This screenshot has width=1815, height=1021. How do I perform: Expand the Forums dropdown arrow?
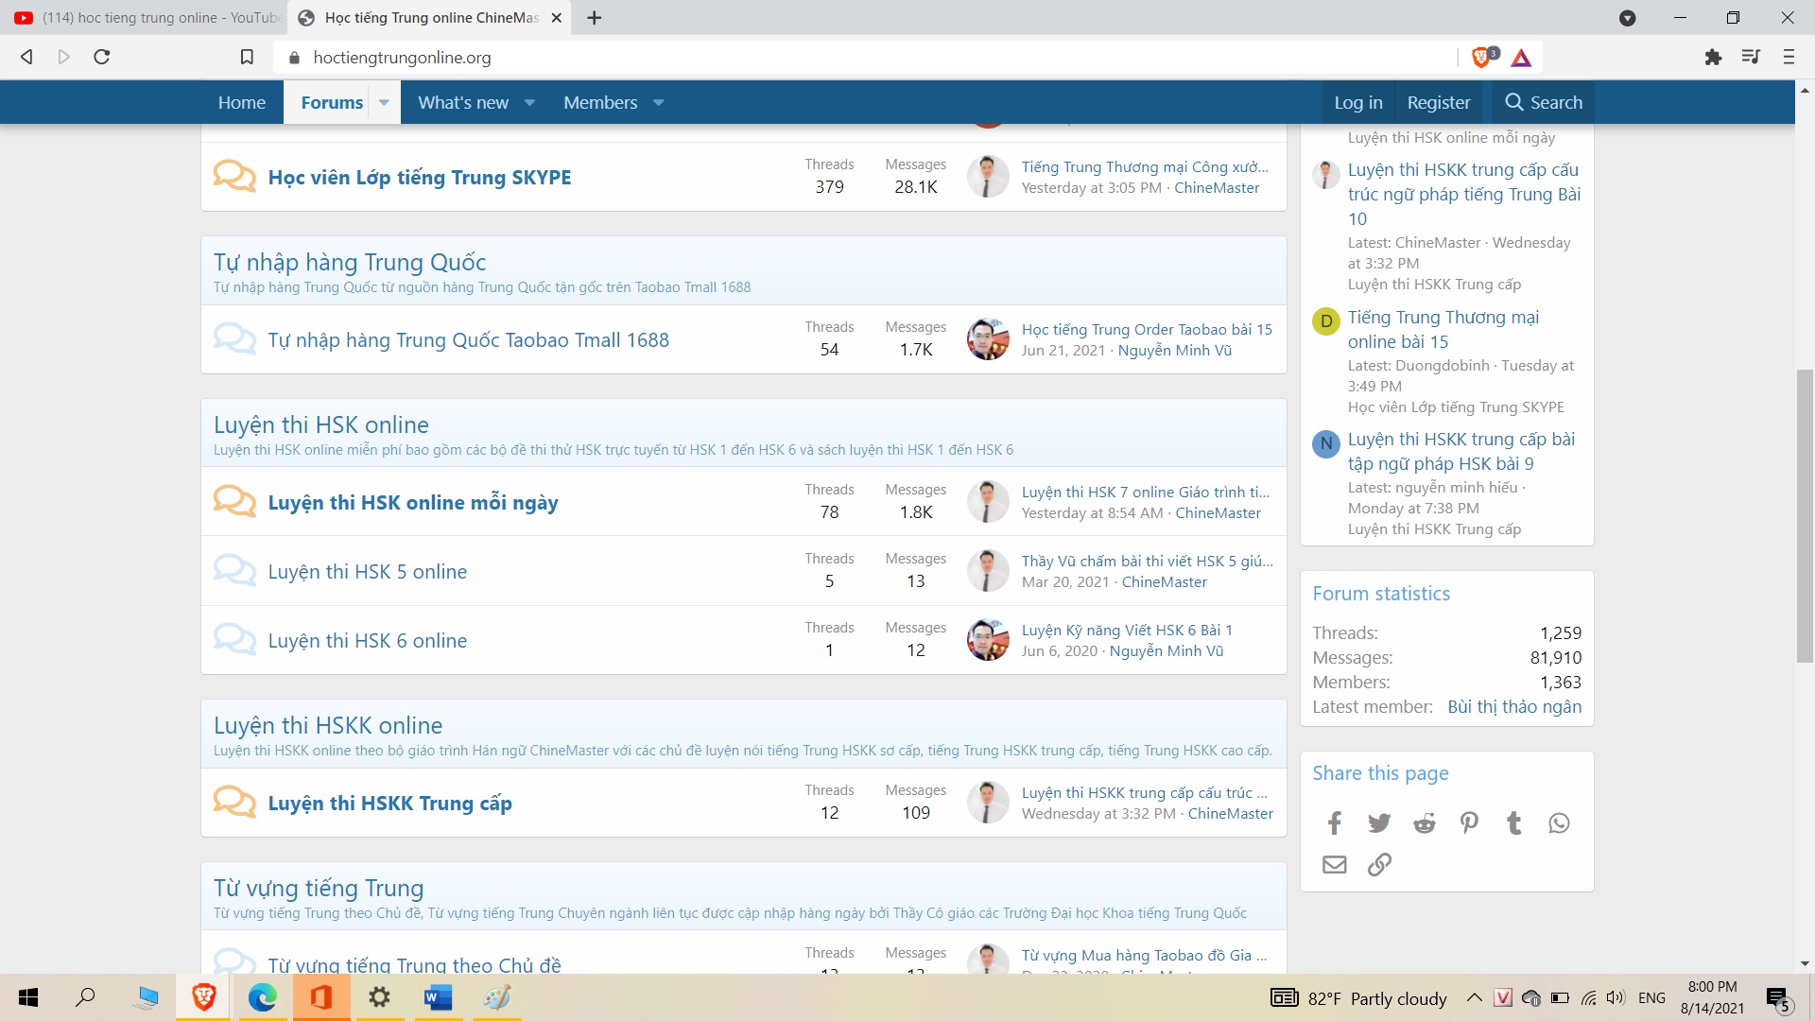384,102
